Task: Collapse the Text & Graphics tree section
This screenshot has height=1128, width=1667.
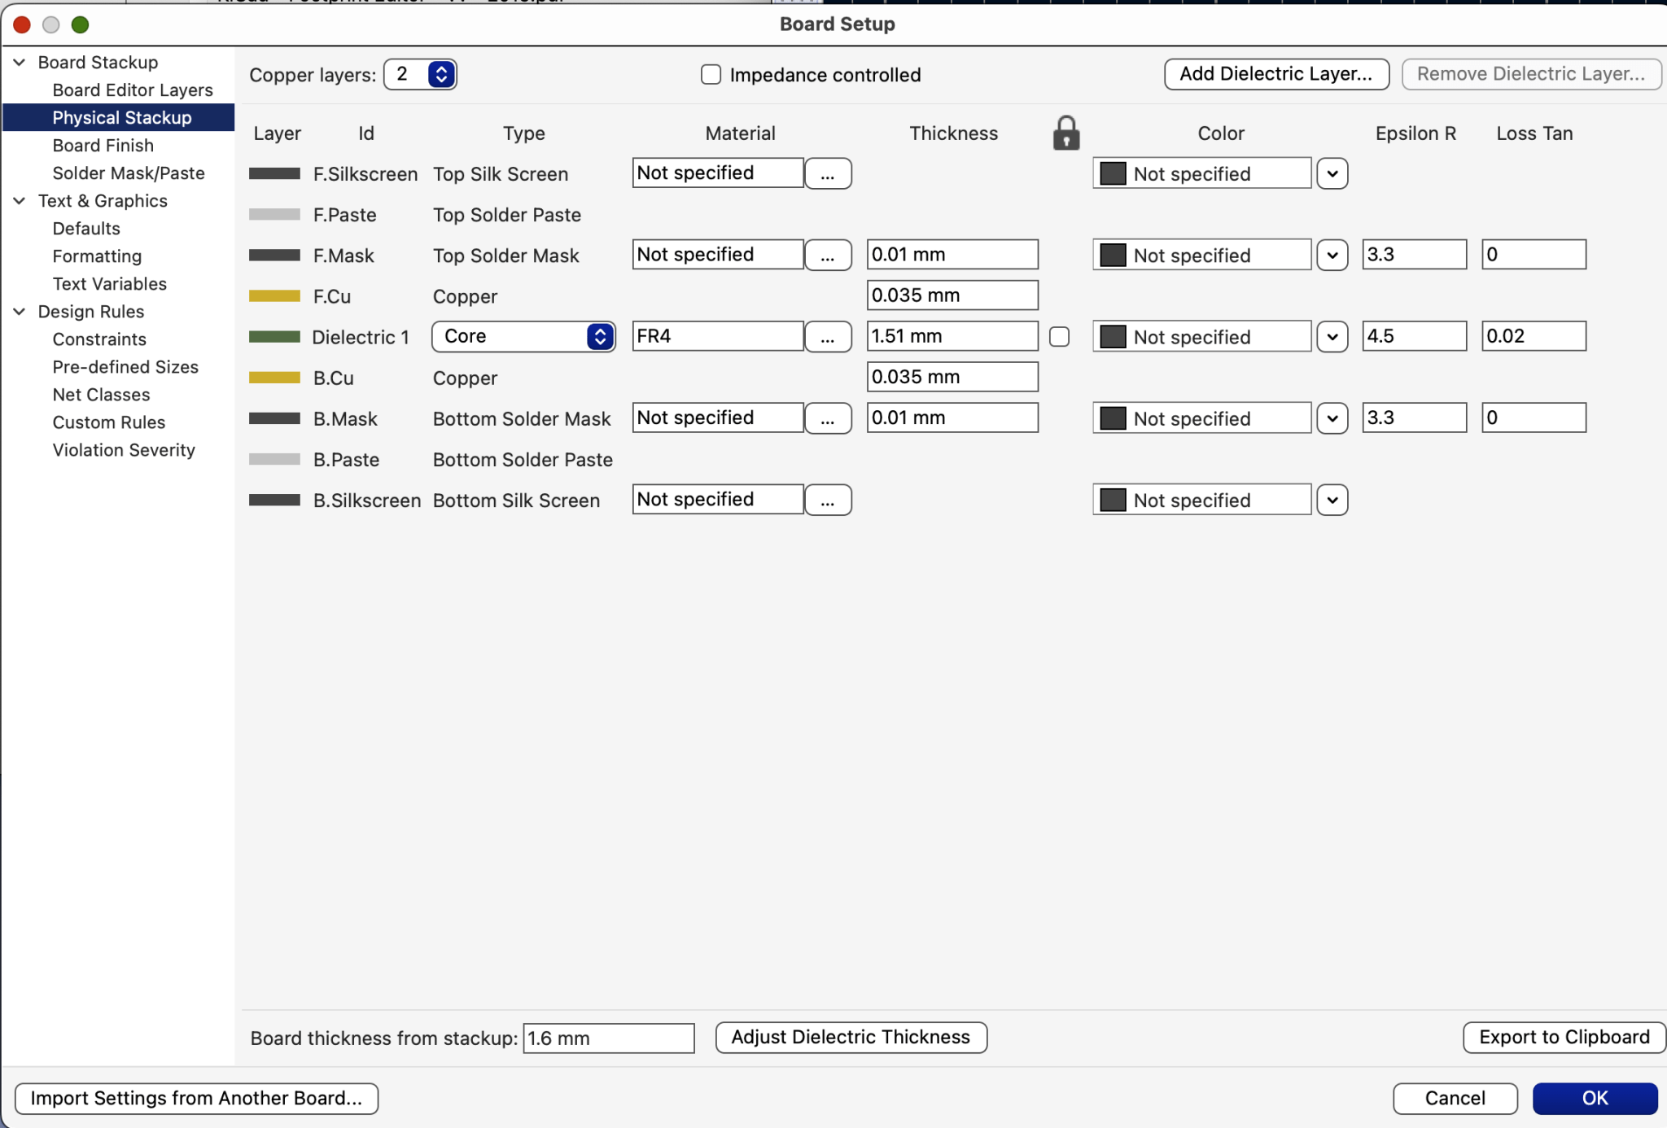Action: (20, 200)
